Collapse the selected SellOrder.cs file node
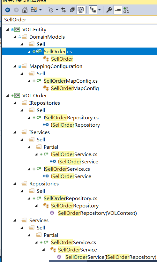Viewport: 157px width, 262px height. tap(29, 52)
